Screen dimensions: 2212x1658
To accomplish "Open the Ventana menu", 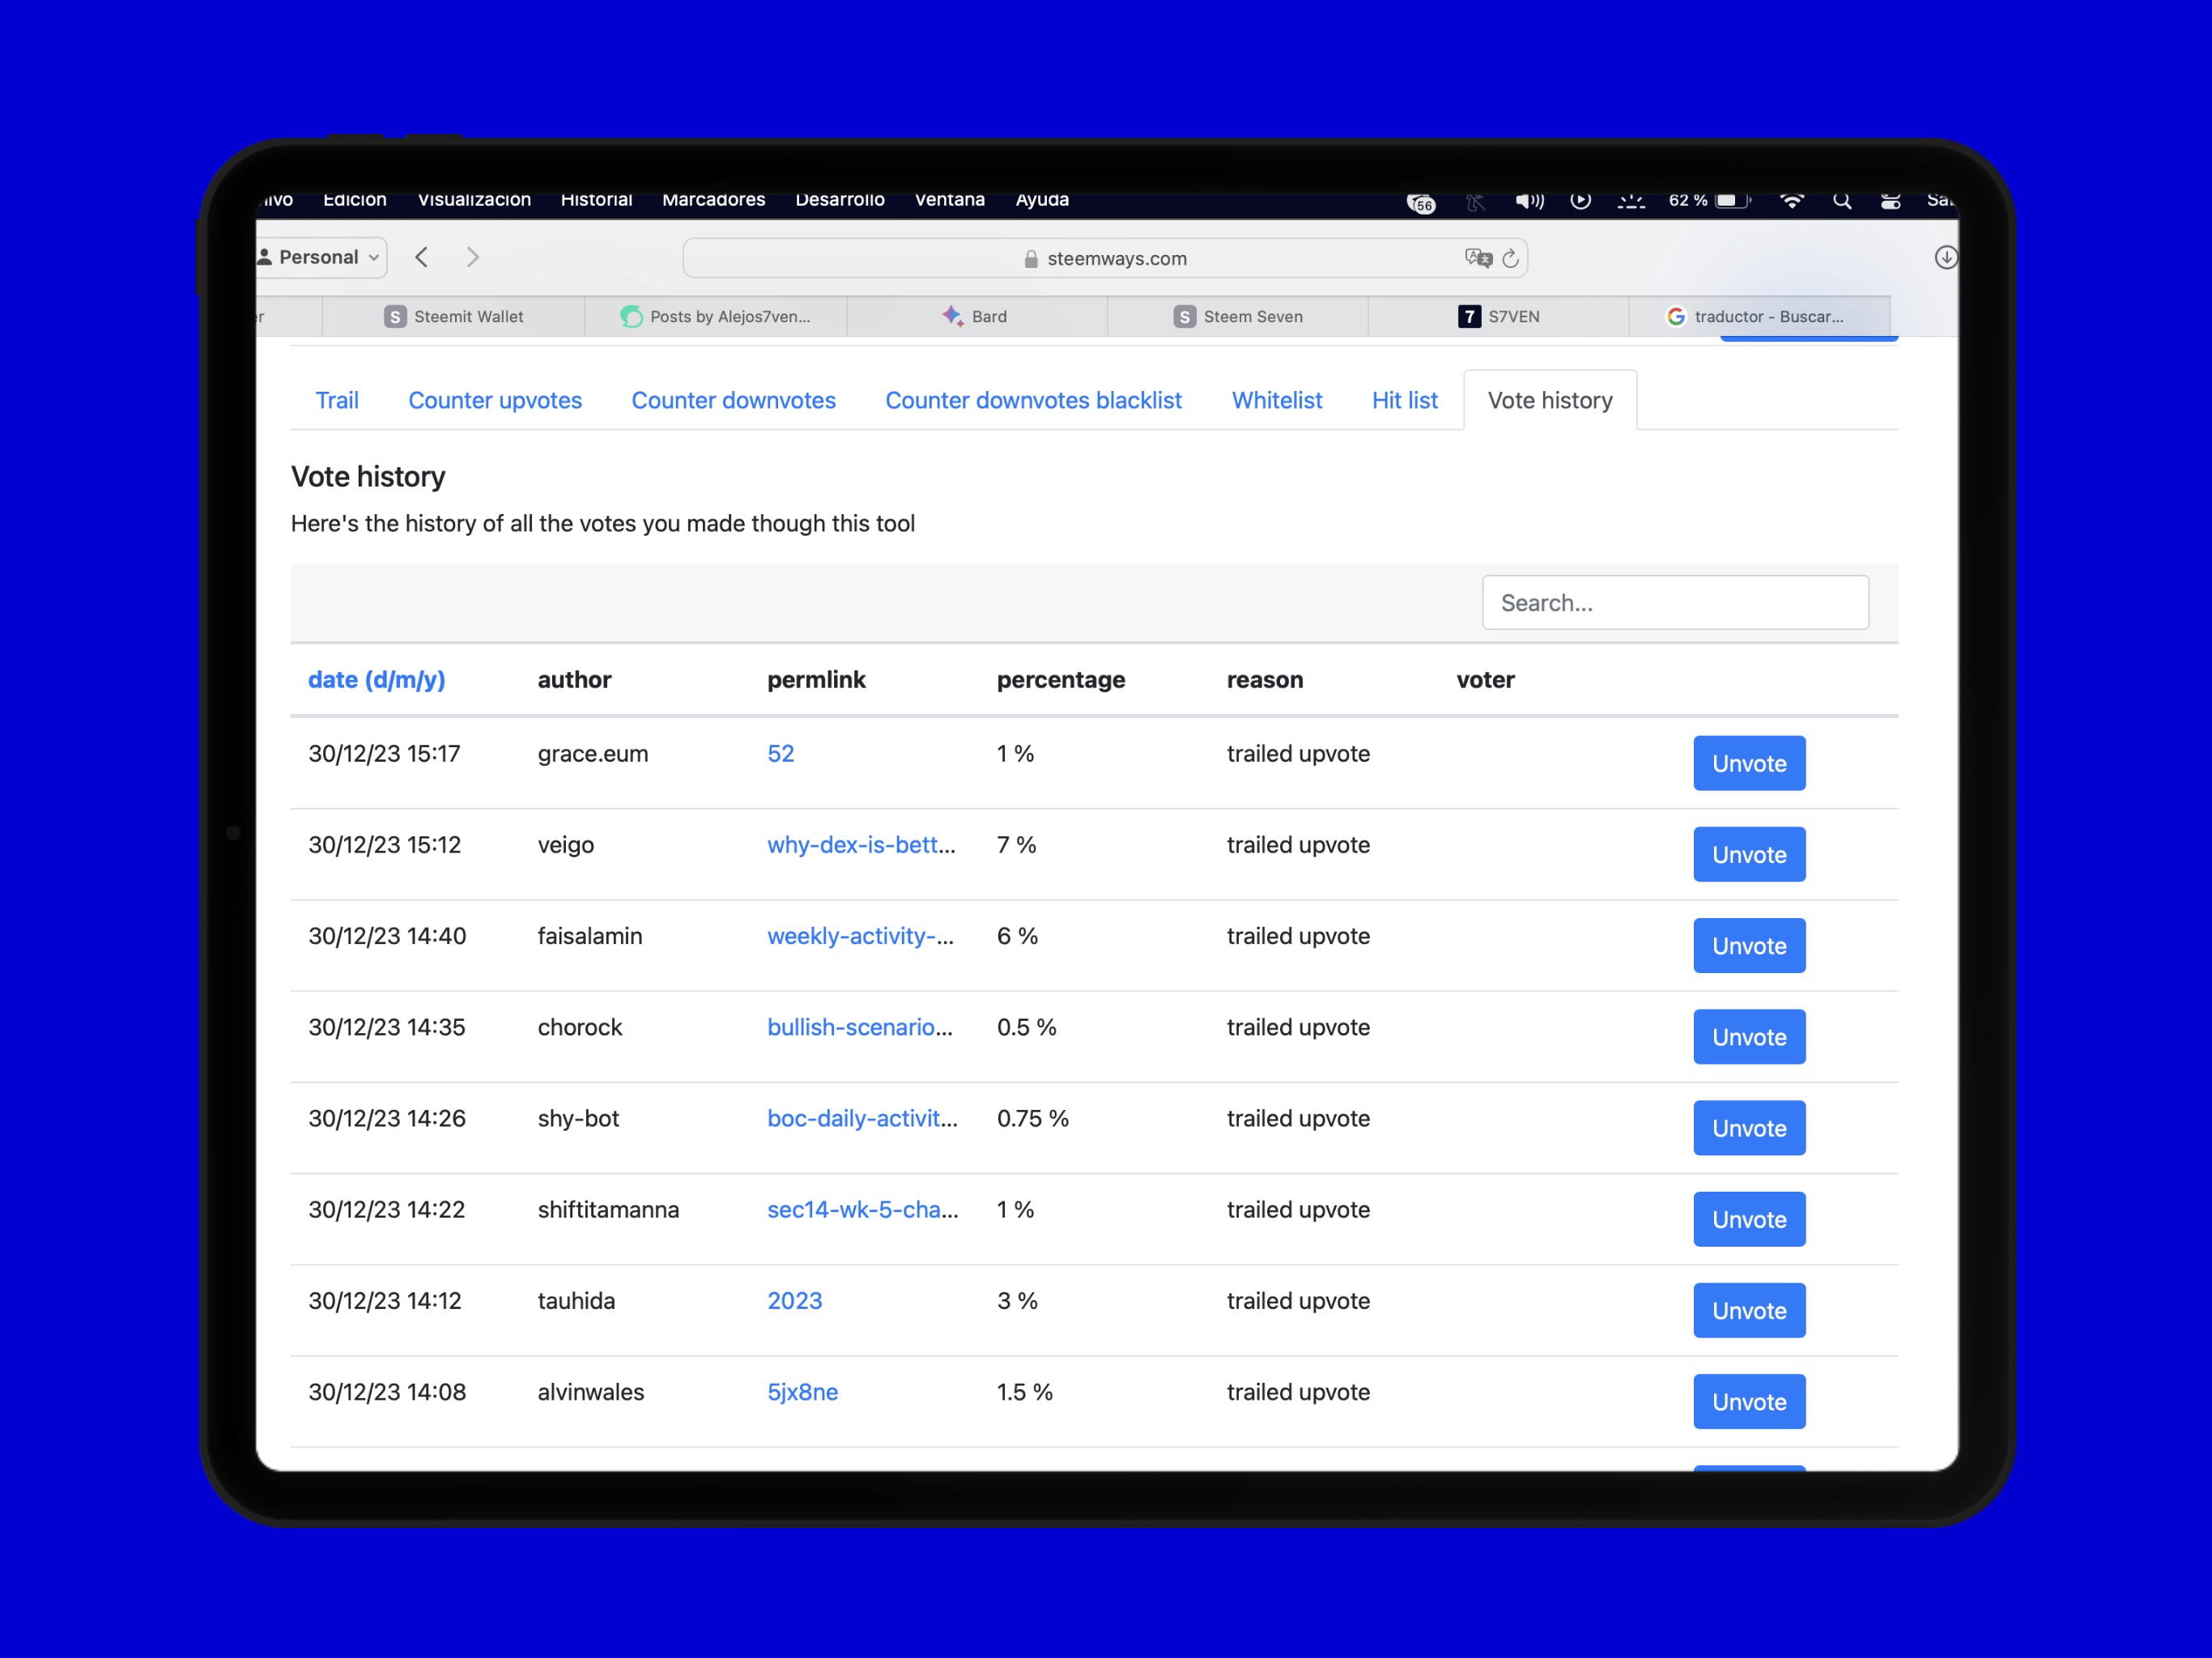I will [x=950, y=200].
